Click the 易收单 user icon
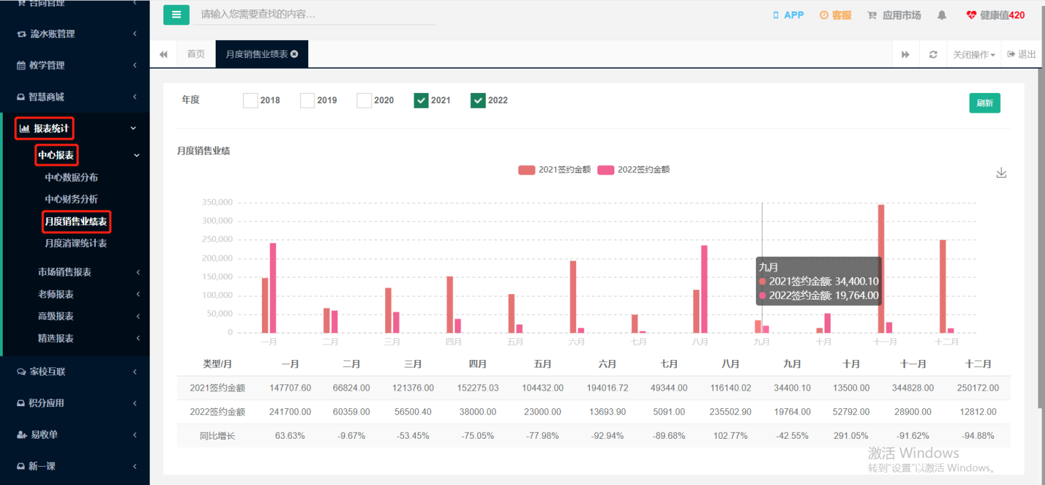Screen dimensions: 1045x485 21,435
